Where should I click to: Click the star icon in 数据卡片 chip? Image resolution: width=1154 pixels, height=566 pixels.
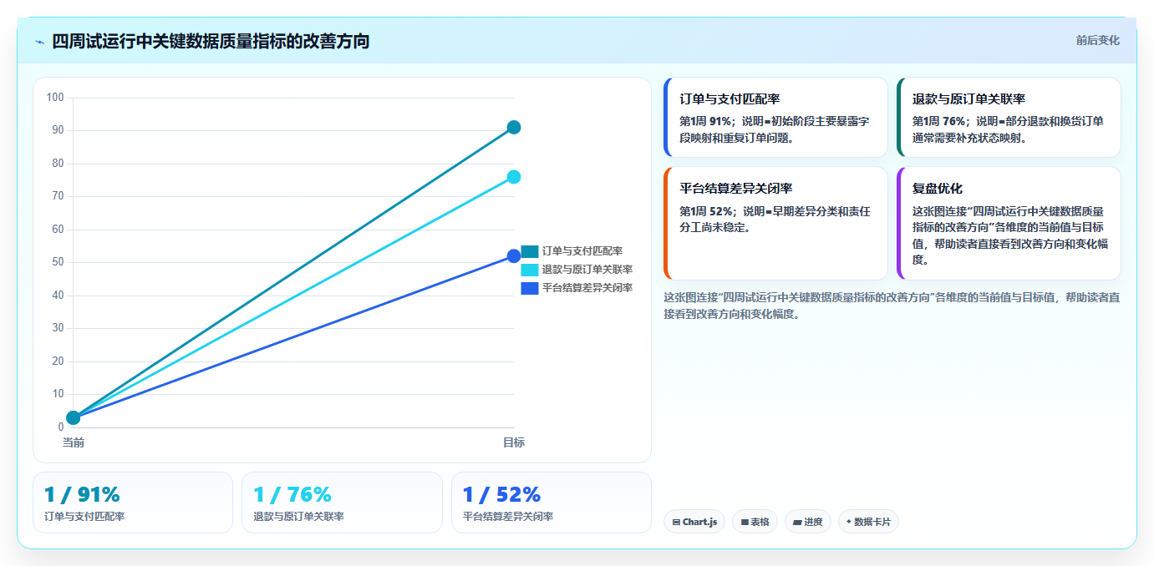coord(849,522)
